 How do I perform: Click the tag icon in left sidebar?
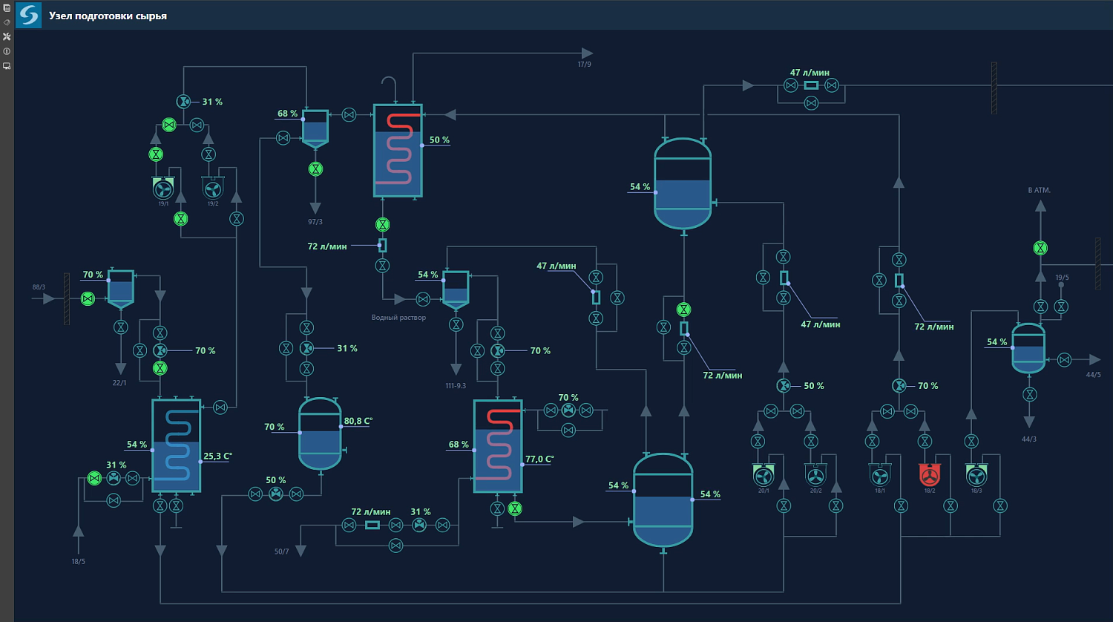pyautogui.click(x=7, y=22)
